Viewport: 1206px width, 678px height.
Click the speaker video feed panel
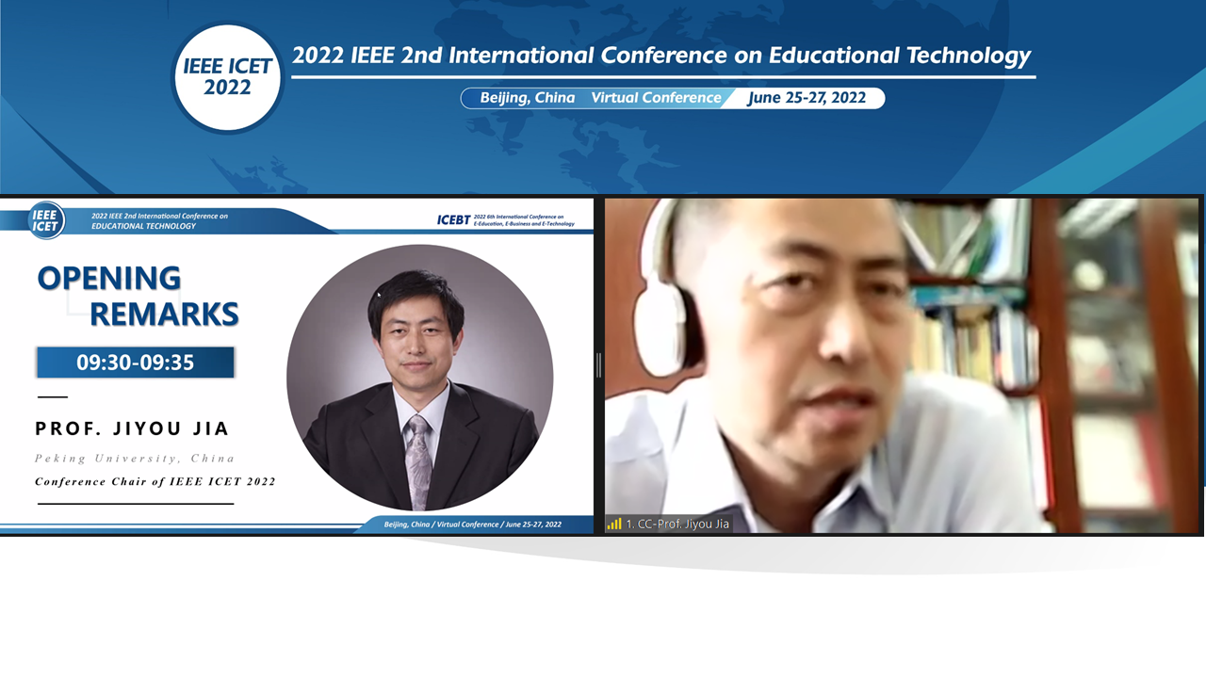(903, 365)
